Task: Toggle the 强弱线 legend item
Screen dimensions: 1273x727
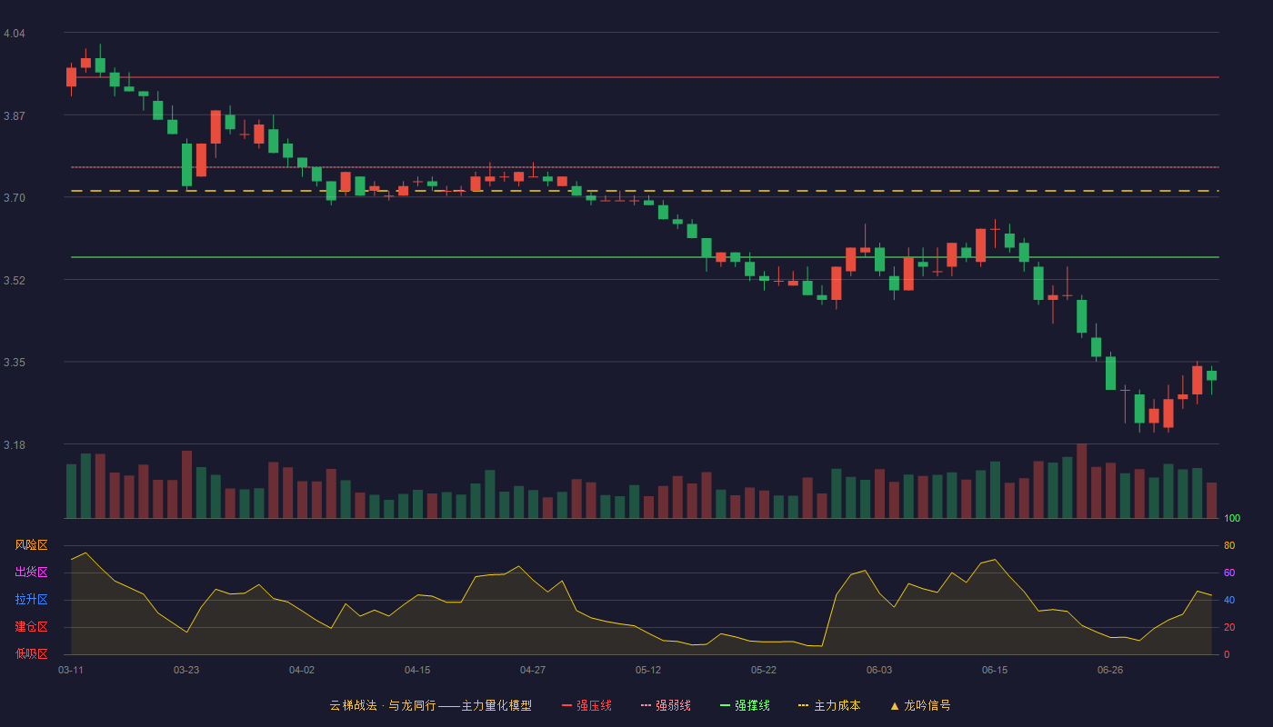Action: coord(666,705)
